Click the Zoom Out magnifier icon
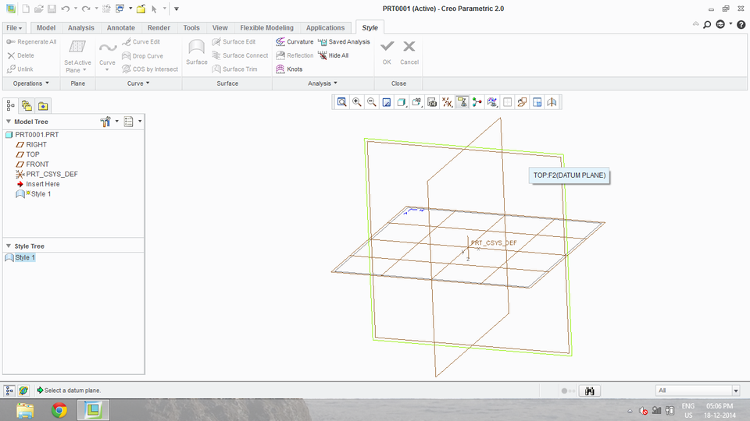 click(x=372, y=102)
